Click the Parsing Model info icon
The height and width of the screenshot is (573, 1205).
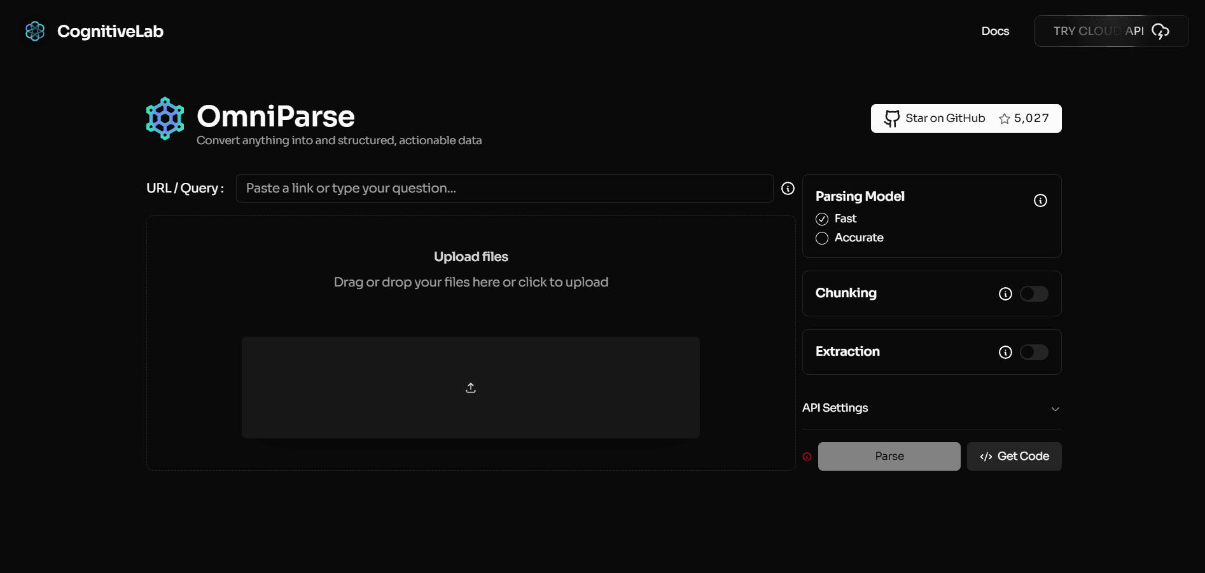click(x=1040, y=200)
